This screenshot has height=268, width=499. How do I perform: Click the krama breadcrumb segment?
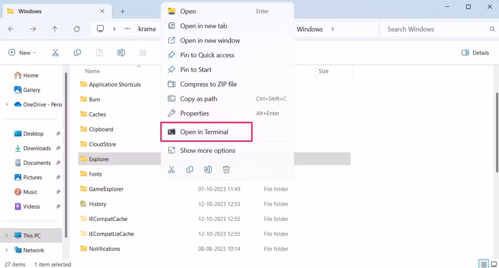147,29
